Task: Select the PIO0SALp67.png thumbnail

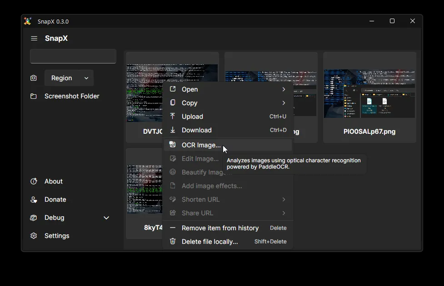Action: pyautogui.click(x=369, y=94)
